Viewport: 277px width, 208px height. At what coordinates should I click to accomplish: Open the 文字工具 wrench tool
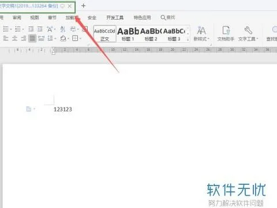tap(248, 34)
